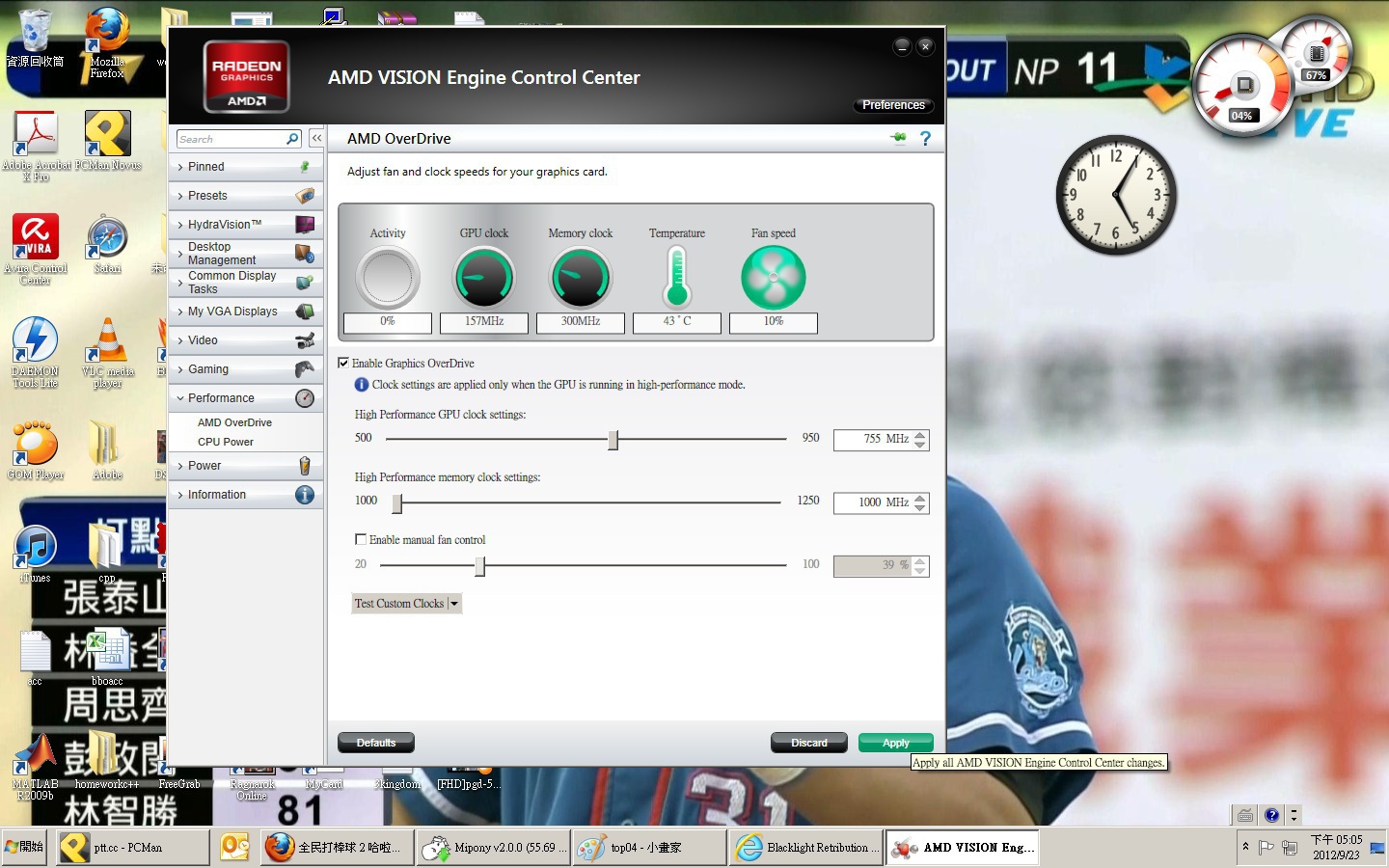This screenshot has height=868, width=1389.
Task: Select the iTunes desktop icon
Action: tap(36, 555)
